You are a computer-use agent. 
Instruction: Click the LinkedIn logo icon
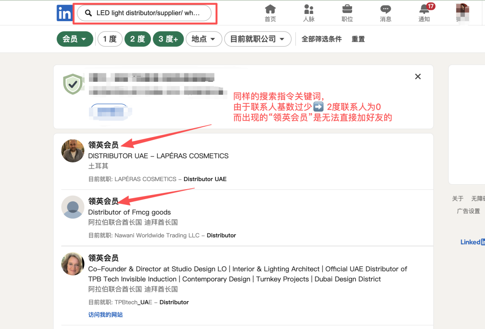tap(64, 13)
